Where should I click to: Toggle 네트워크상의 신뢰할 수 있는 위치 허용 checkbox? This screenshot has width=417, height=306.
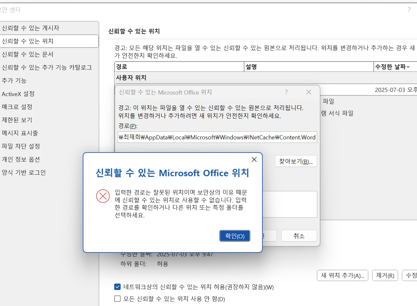[x=117, y=287]
